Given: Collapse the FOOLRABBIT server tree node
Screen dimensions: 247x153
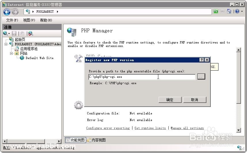Looking at the screenshot, I should point(6,44).
